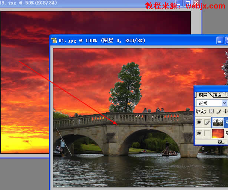Maximize the 39.jpg document window
This screenshot has width=228, height=190.
188,3
